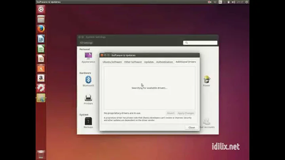Image resolution: width=285 pixels, height=160 pixels.
Task: Open the sound volume indicator
Action: (x=234, y=2)
